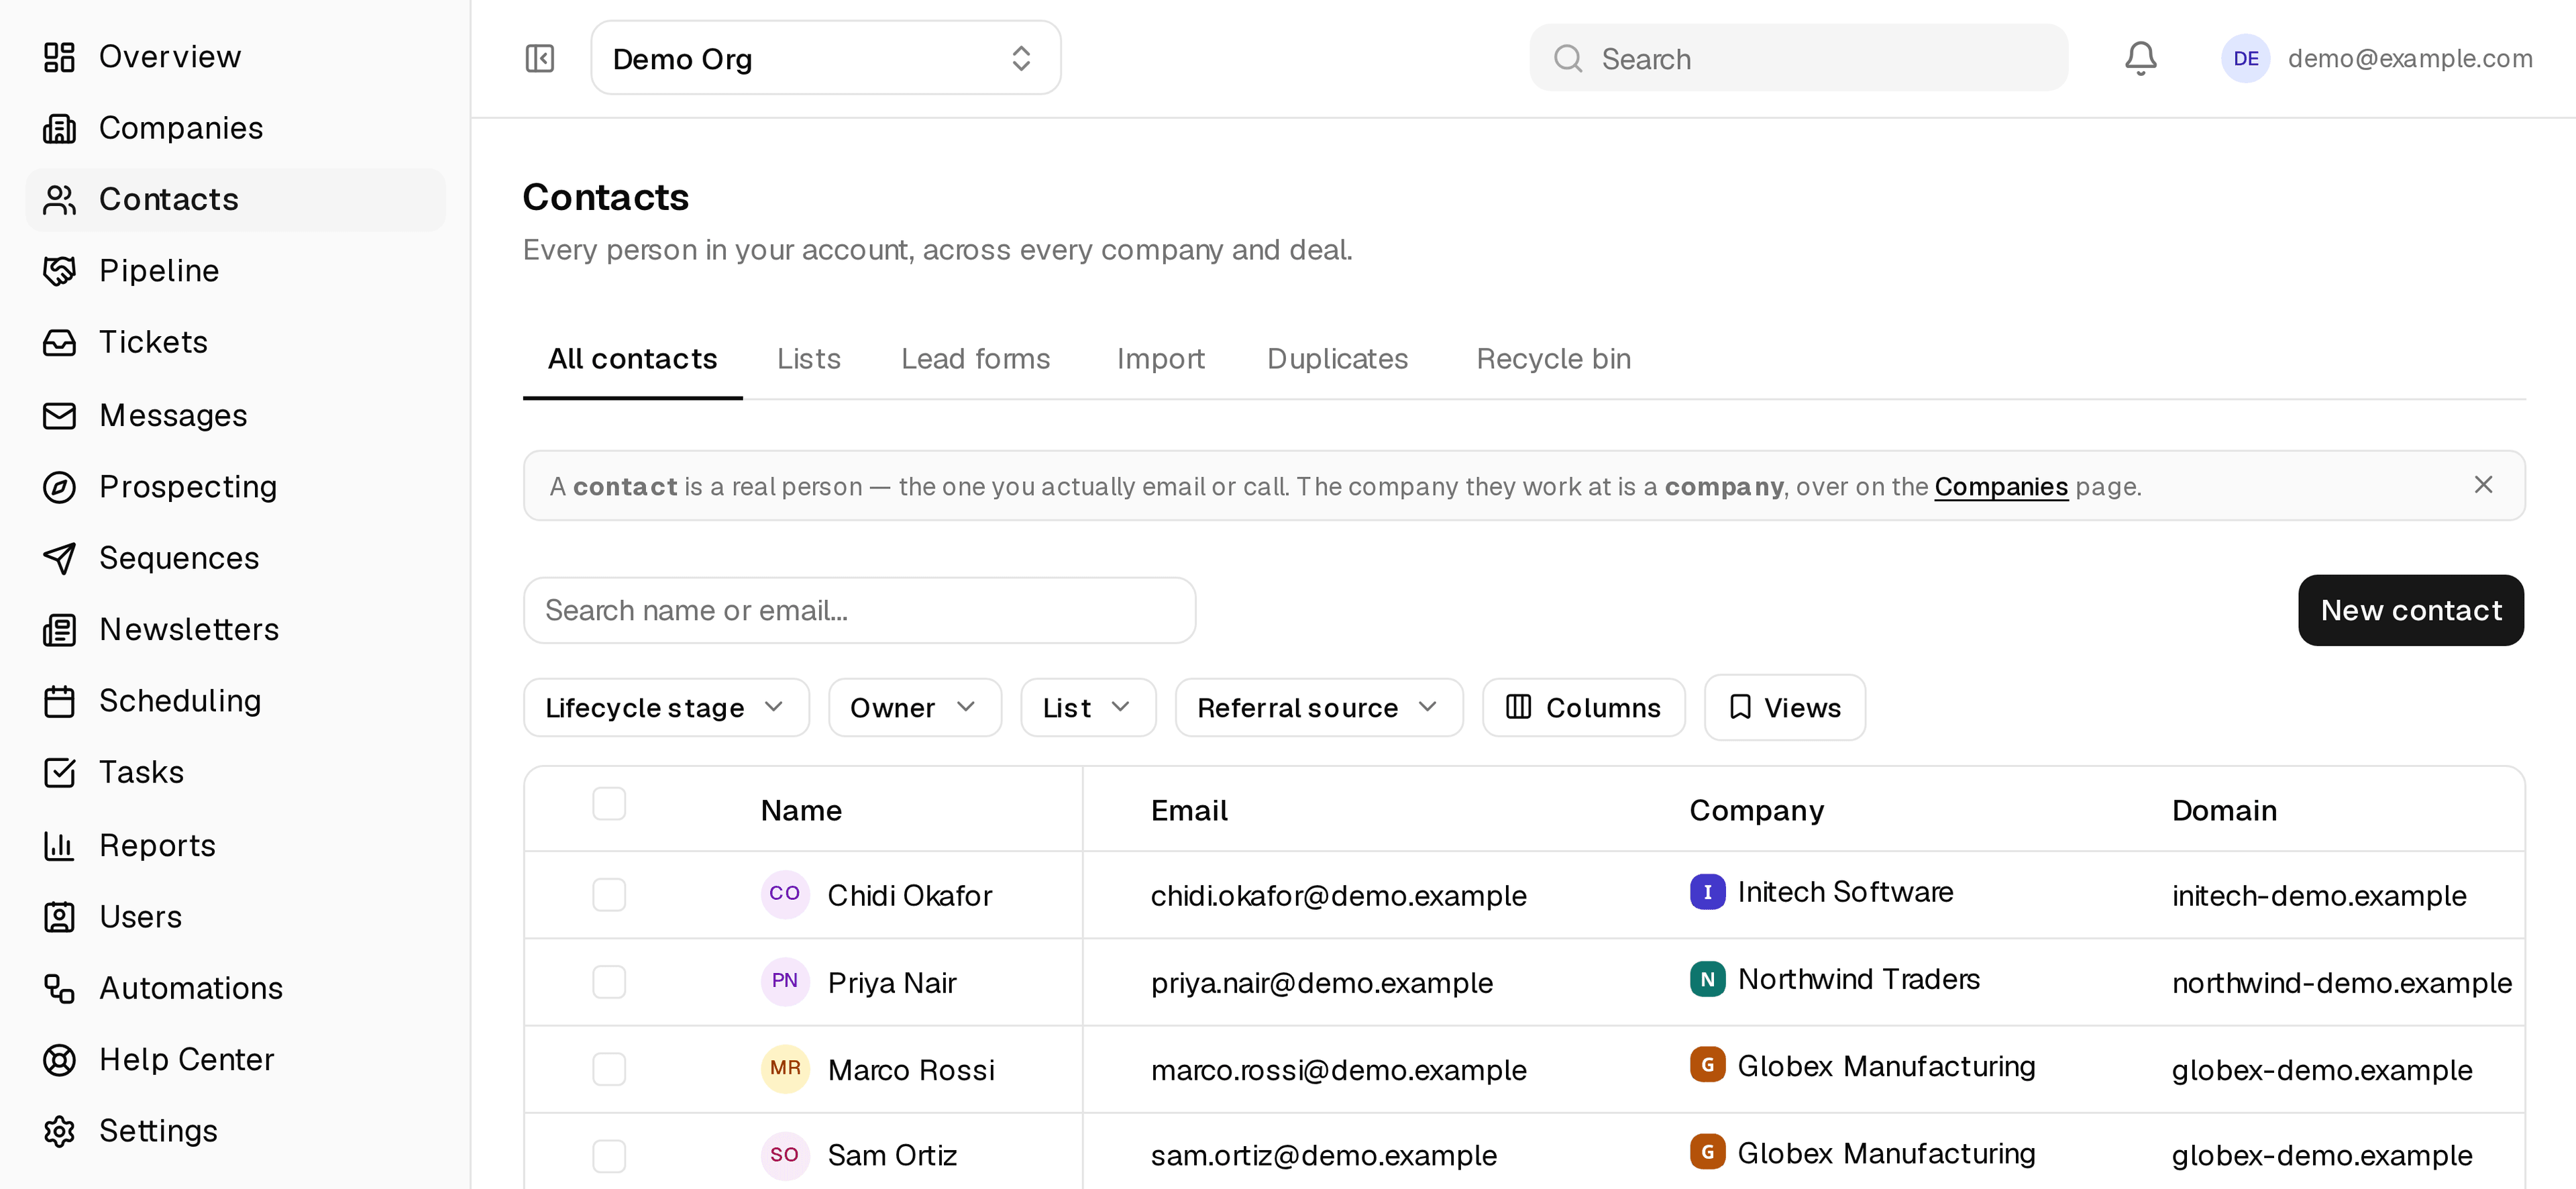Click the Pipeline handshake icon

click(x=59, y=271)
